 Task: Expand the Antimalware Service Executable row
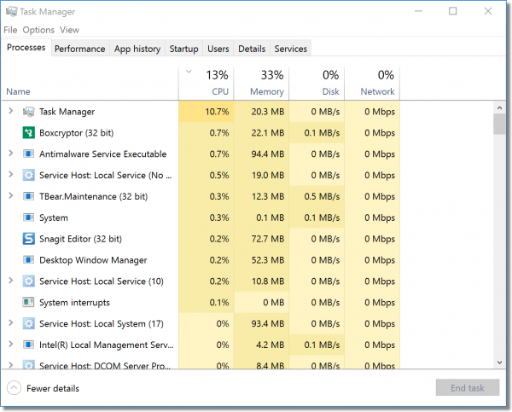[11, 153]
